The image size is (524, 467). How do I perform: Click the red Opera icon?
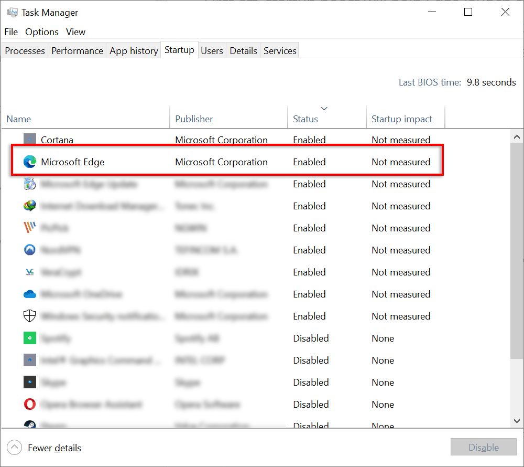coord(30,404)
